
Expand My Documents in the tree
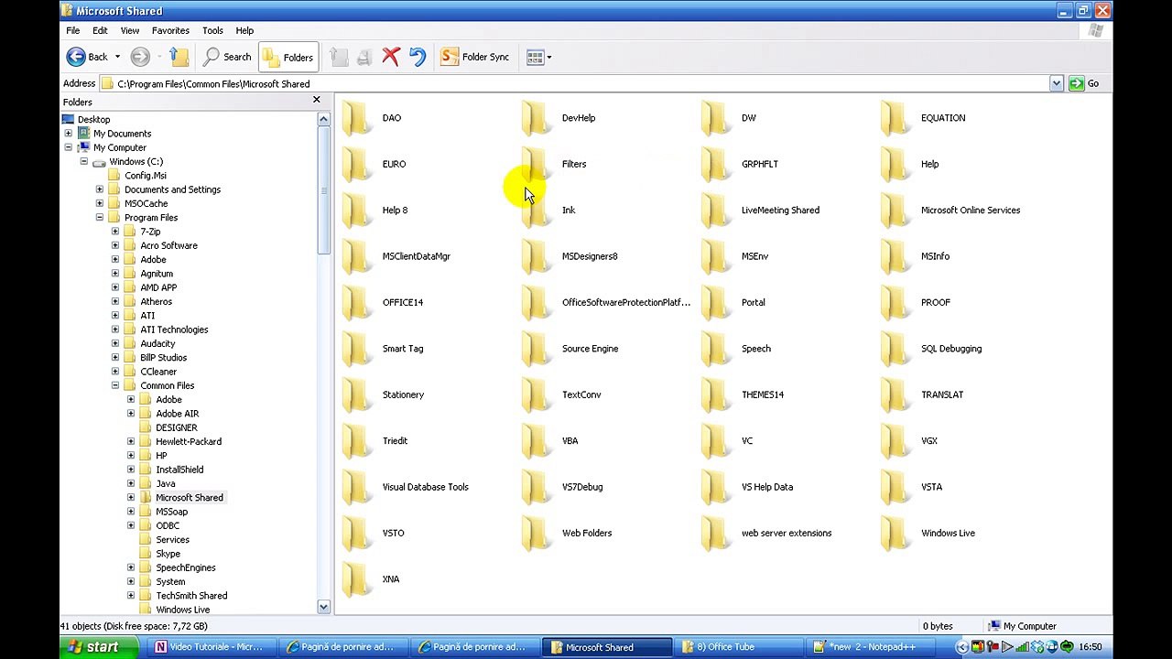coord(68,134)
